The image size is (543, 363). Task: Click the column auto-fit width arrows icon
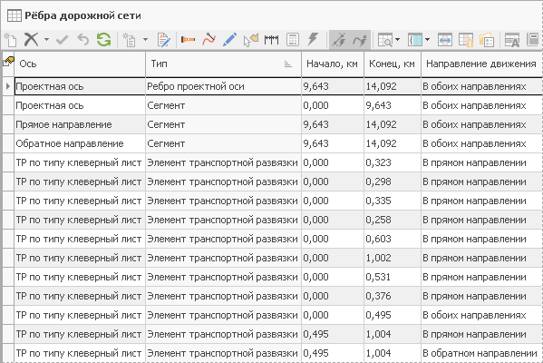coord(445,40)
